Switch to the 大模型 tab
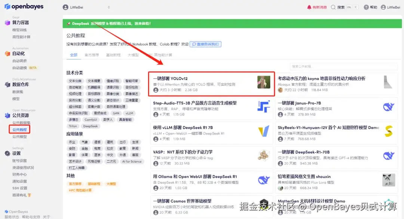Screen dimensions: 404x219 point(133,55)
